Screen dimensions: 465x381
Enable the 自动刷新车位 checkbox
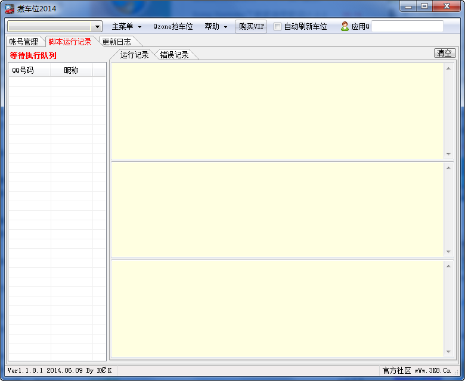(277, 26)
